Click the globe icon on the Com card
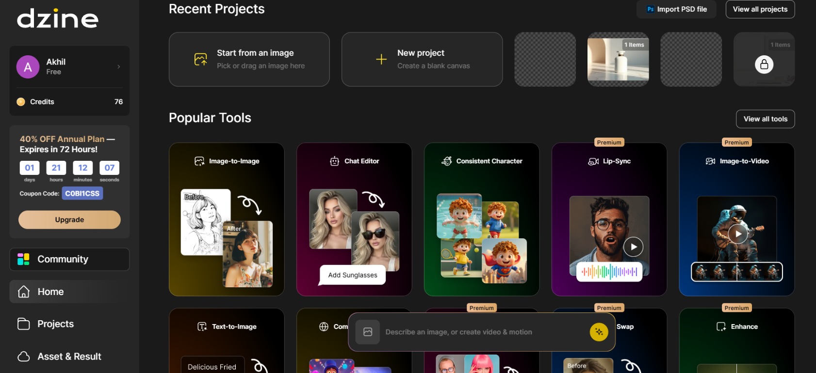This screenshot has width=816, height=373. (324, 327)
